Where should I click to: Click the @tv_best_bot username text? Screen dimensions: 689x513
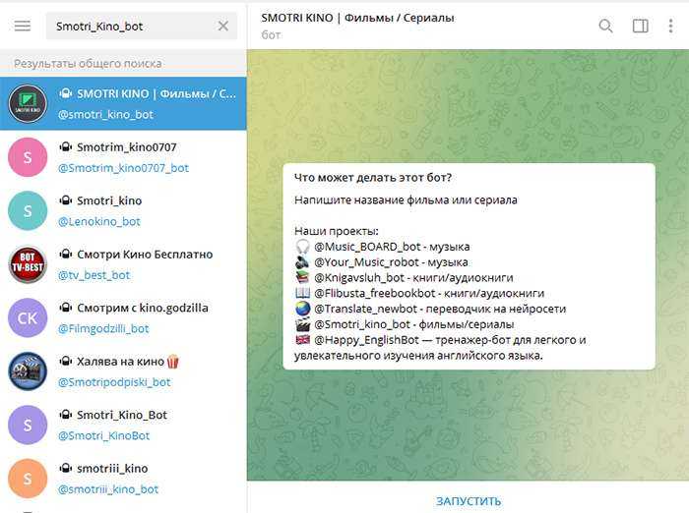coord(94,275)
